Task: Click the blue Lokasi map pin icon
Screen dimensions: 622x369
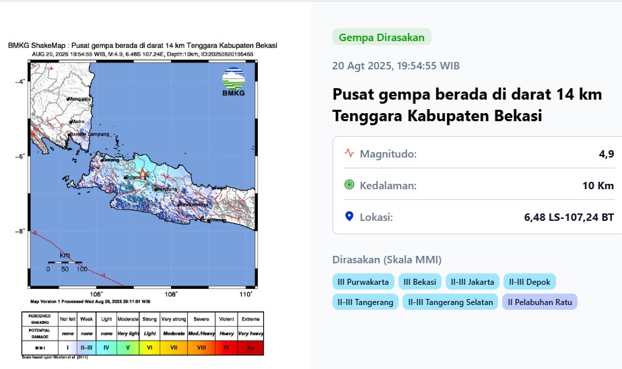Action: coord(349,217)
